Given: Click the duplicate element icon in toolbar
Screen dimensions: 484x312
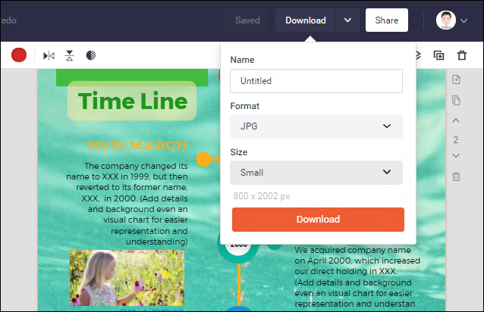Looking at the screenshot, I should (438, 55).
